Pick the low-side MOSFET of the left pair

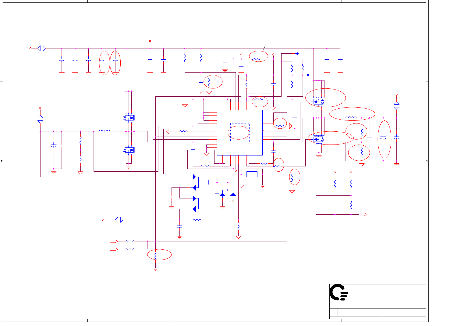coord(129,150)
